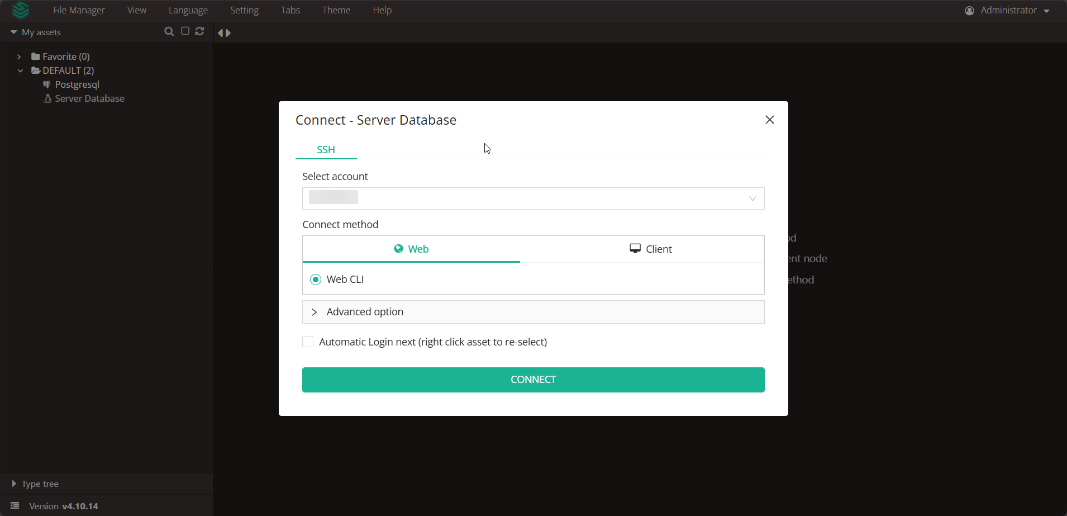Expand the Favorite folder in My assets

tap(19, 56)
